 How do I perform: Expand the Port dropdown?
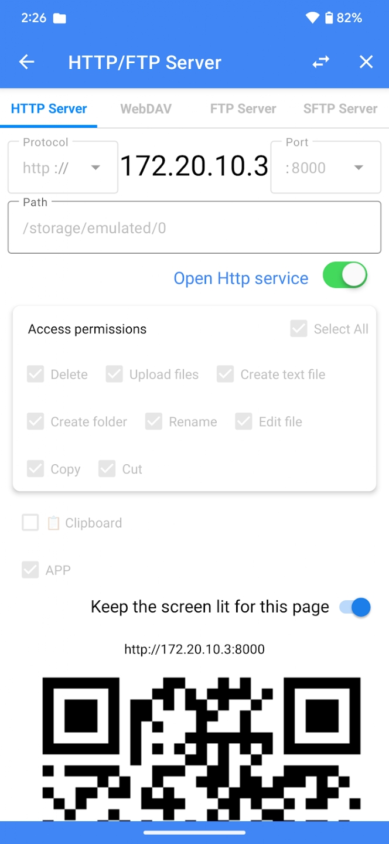[x=326, y=168]
